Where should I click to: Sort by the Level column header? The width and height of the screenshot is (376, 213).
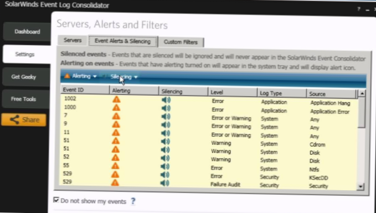point(233,92)
